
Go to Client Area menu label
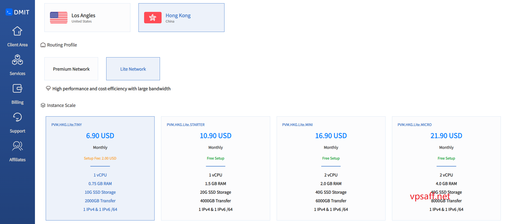pos(17,45)
